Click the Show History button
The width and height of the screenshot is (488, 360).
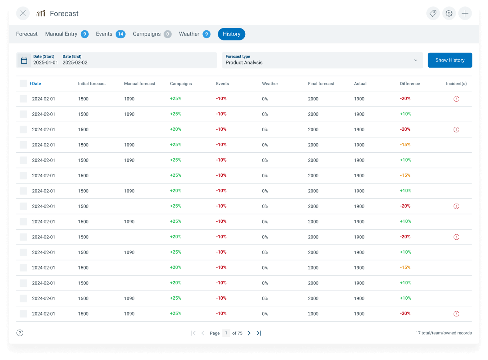450,60
